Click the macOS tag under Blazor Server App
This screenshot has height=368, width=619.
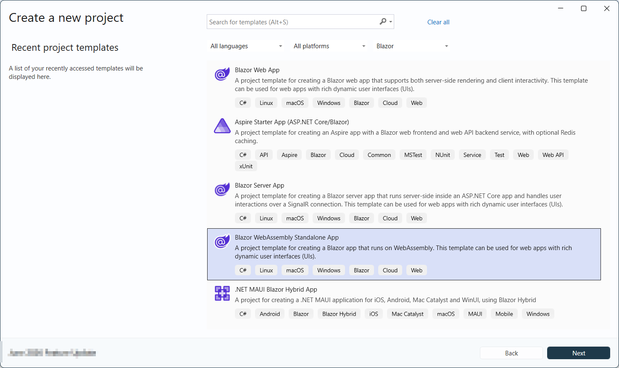295,218
